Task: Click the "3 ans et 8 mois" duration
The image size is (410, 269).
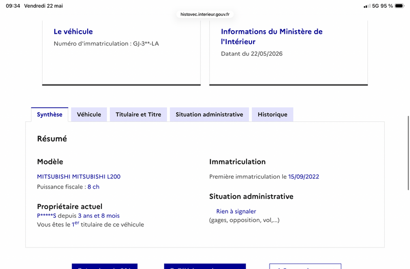Action: click(98, 216)
